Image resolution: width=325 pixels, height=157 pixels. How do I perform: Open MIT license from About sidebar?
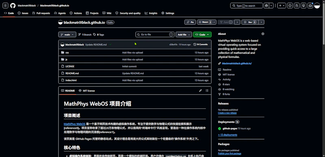228,75
